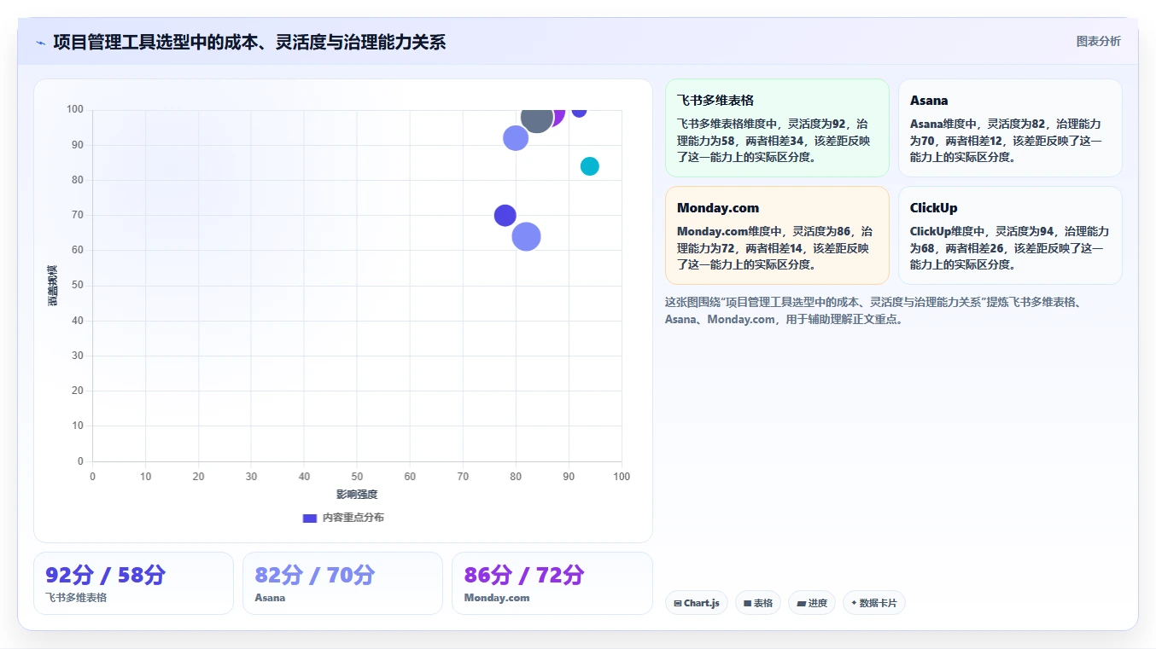Open the Monday.com orange info card

click(x=777, y=235)
